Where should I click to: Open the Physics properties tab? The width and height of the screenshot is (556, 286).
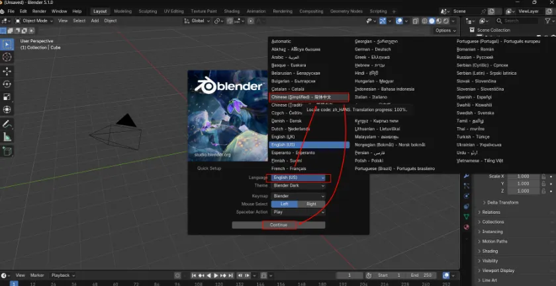[467, 196]
